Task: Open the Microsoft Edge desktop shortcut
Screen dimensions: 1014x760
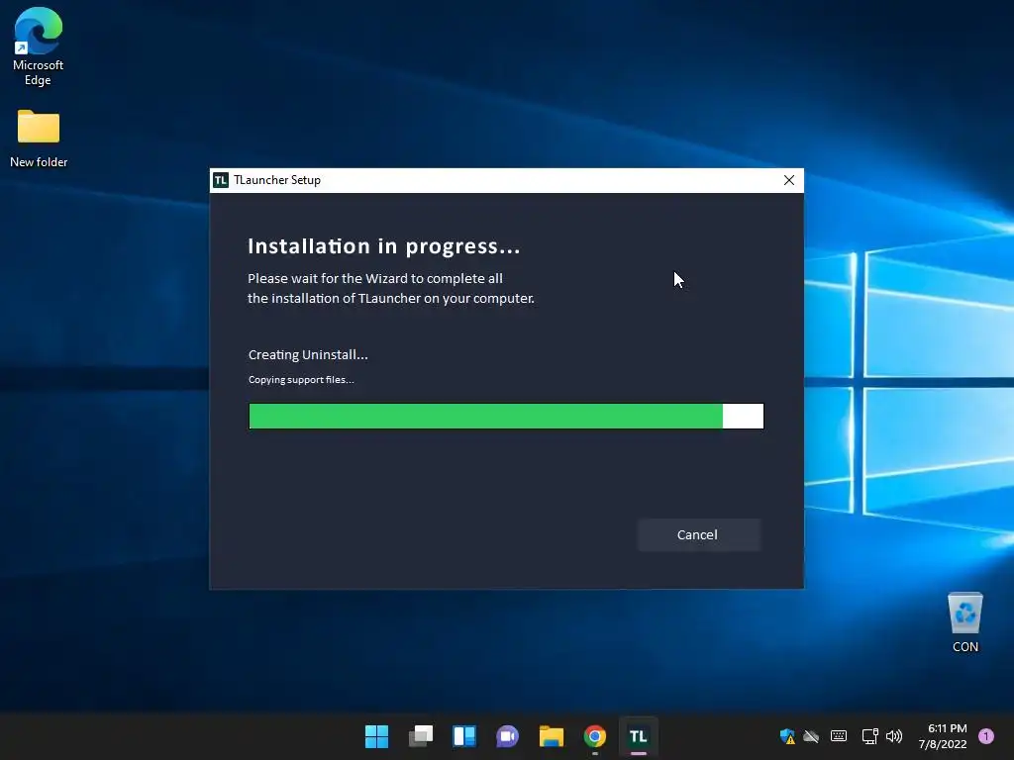Action: [x=39, y=47]
